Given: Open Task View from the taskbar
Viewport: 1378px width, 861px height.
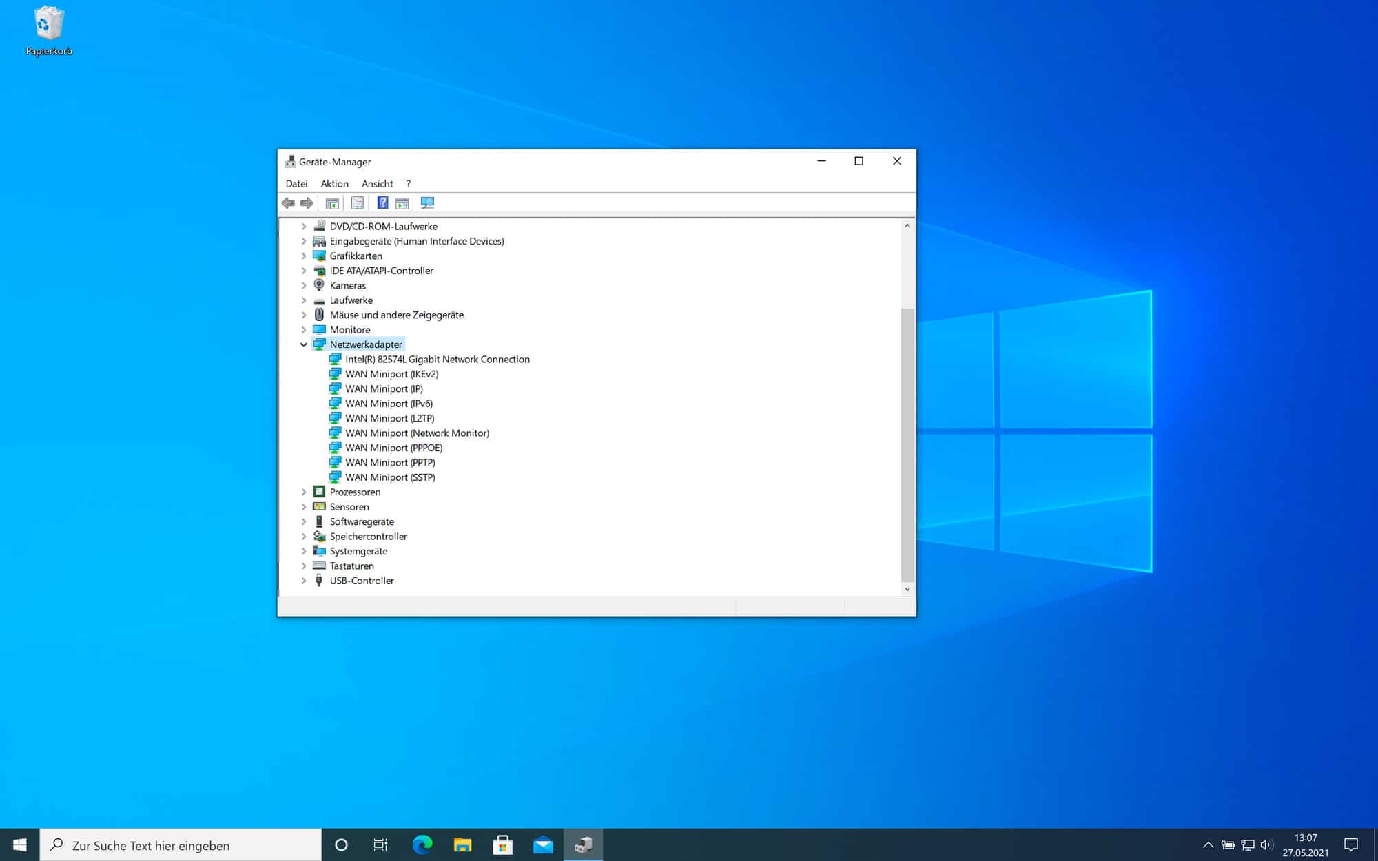Looking at the screenshot, I should point(380,844).
